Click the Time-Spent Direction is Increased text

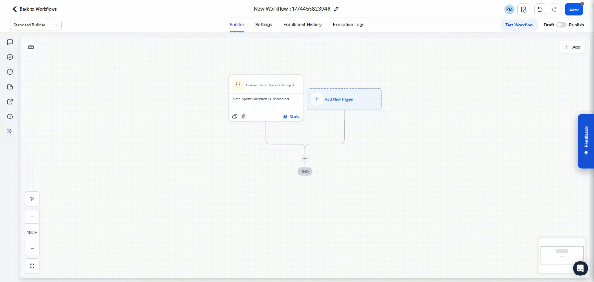(x=261, y=99)
